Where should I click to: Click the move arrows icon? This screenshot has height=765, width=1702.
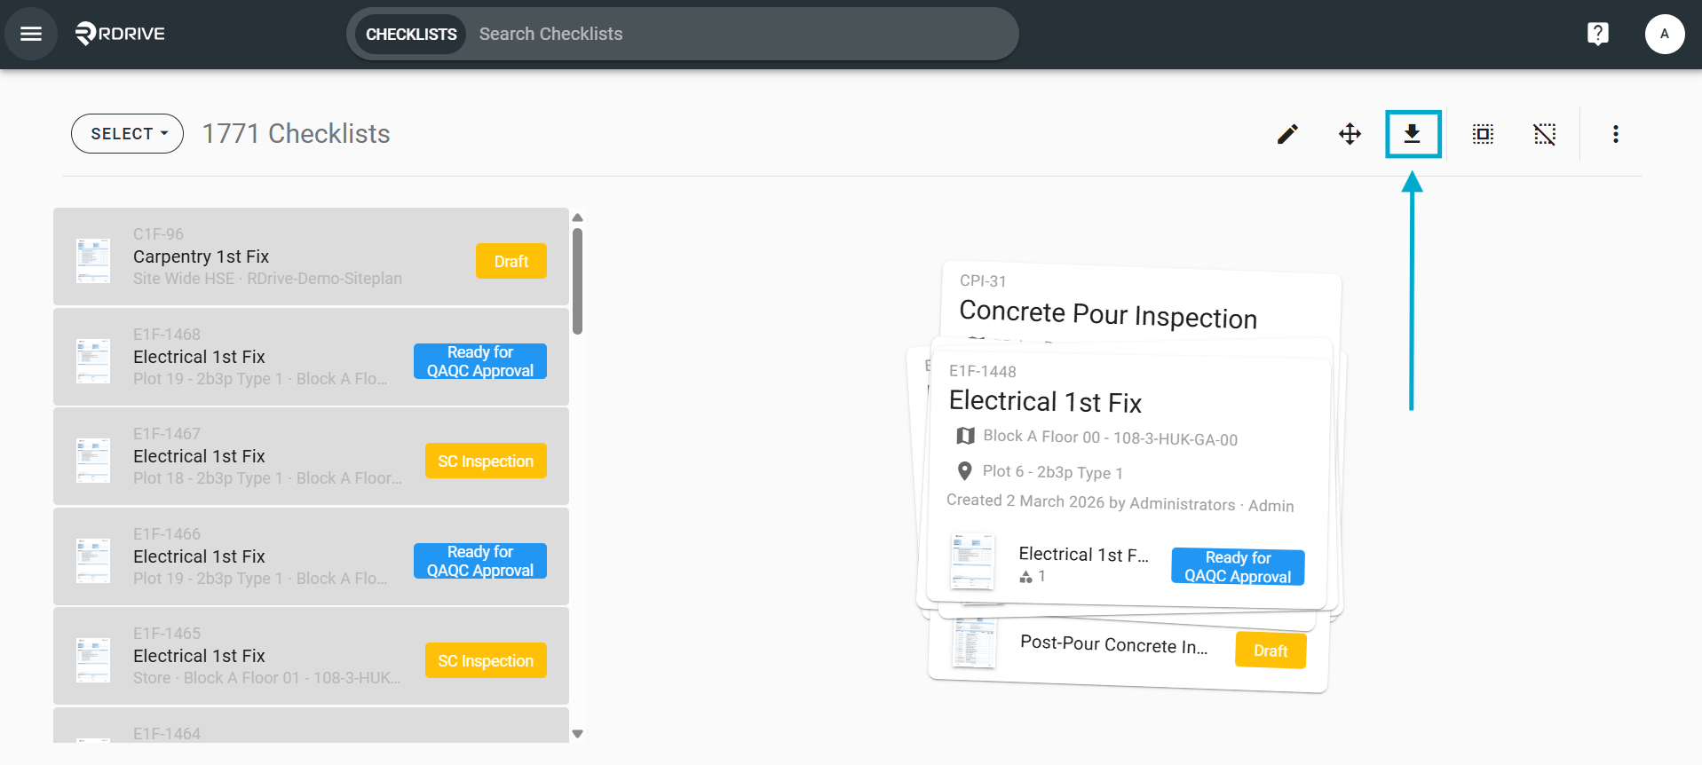1350,134
